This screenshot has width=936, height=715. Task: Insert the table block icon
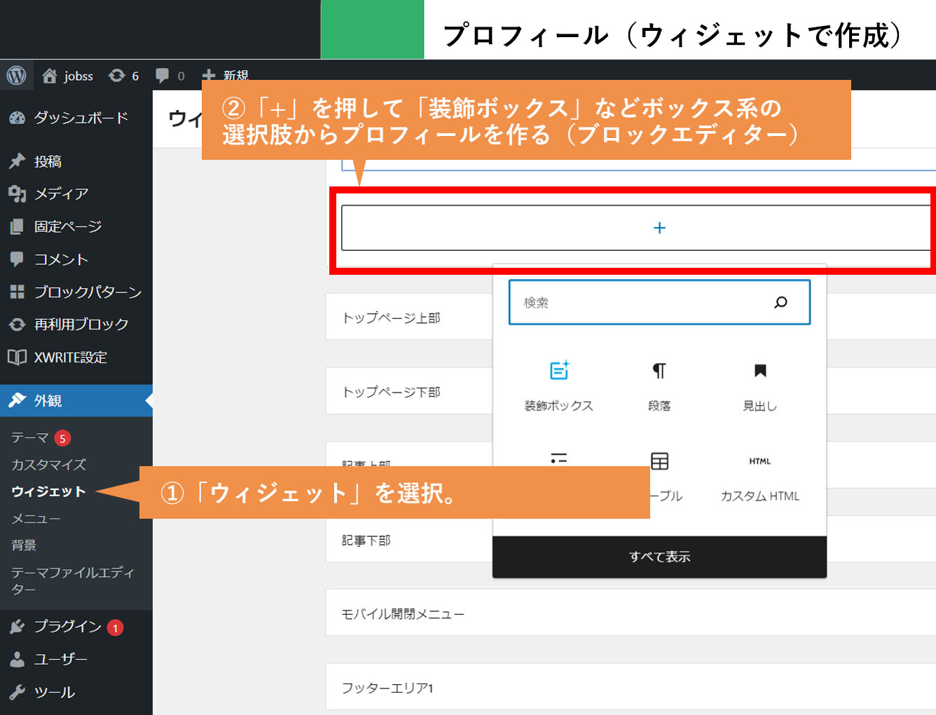tap(659, 461)
